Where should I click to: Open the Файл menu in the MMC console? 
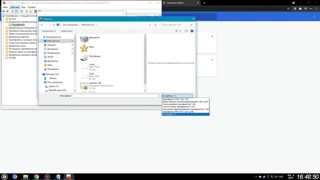coord(5,7)
